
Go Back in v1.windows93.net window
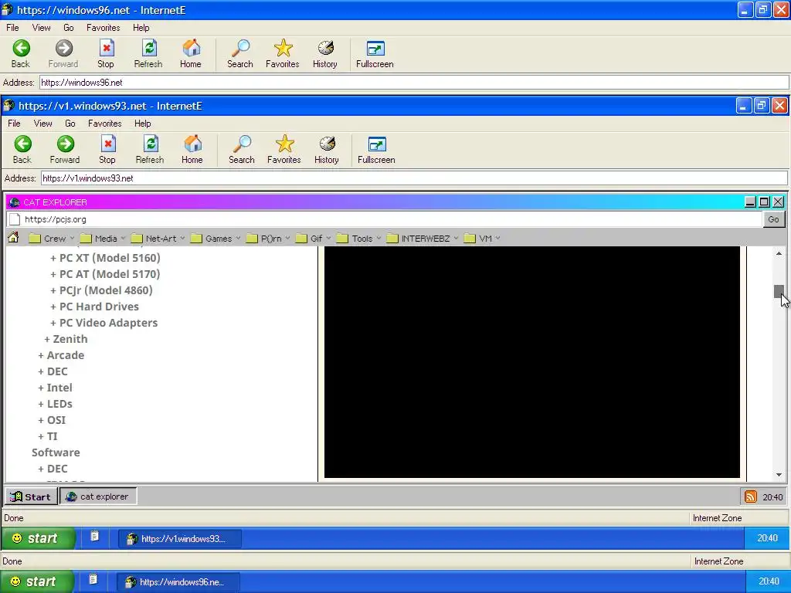22,149
